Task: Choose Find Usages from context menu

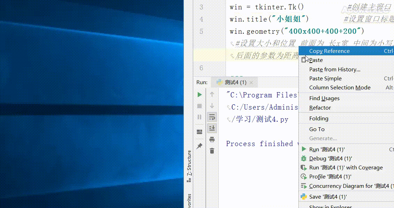Action: tap(346, 98)
